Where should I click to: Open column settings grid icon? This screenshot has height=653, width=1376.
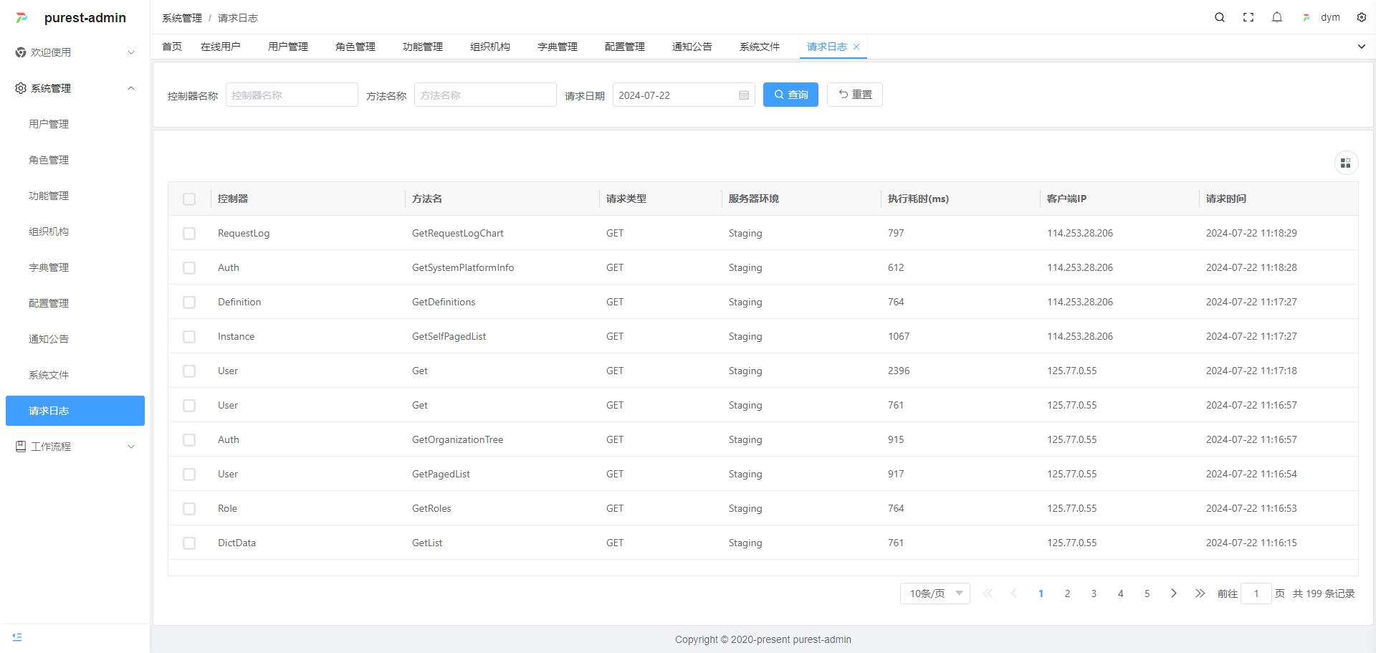[x=1346, y=163]
